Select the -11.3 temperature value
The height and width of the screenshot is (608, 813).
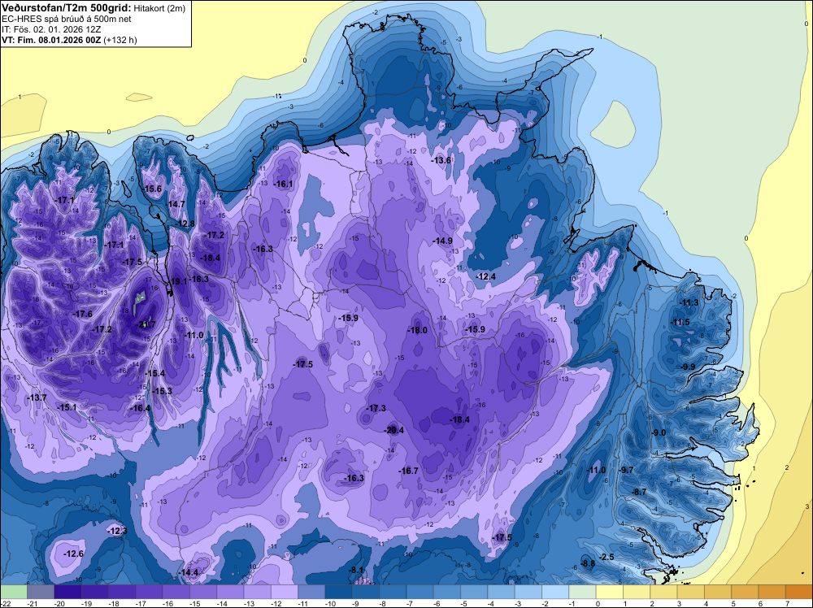pos(689,303)
